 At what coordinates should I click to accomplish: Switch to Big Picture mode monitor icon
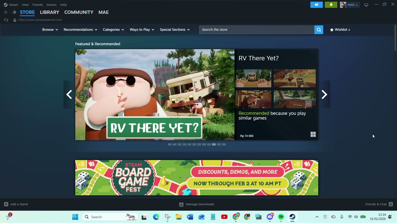tap(366, 5)
